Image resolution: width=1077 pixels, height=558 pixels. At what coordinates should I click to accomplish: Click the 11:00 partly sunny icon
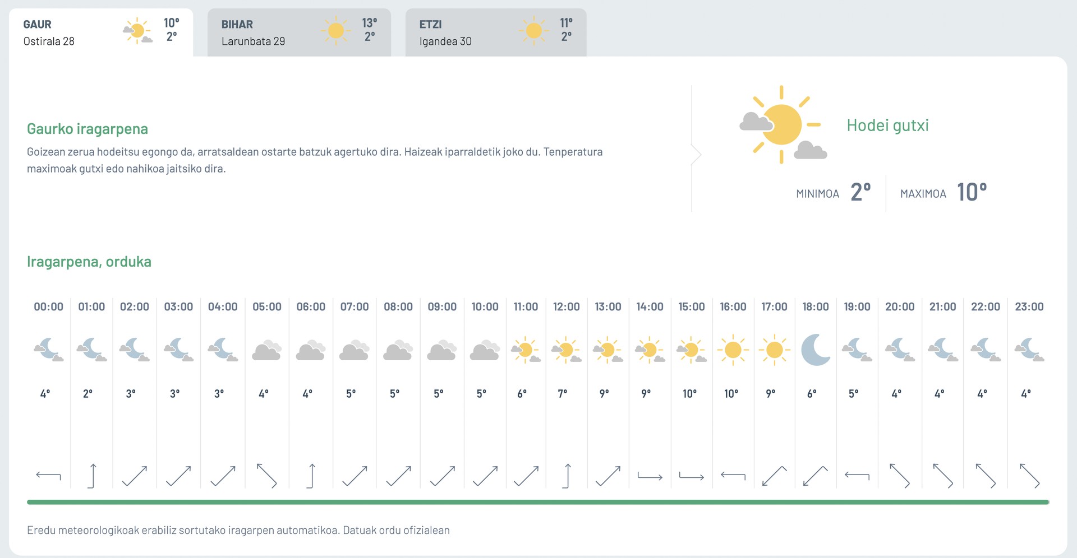526,350
